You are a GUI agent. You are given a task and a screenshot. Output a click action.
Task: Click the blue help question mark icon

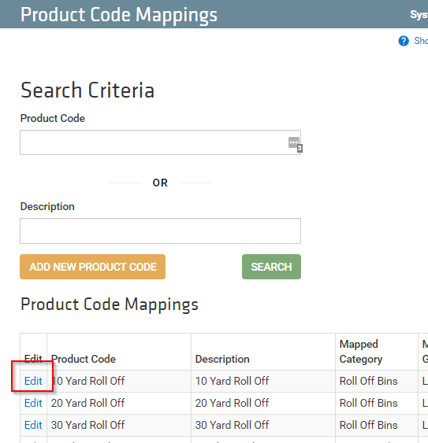tap(404, 41)
